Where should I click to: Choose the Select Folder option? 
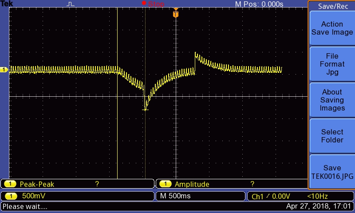tap(332, 136)
